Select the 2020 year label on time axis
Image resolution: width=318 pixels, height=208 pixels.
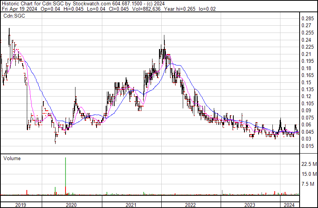pyautogui.click(x=71, y=205)
